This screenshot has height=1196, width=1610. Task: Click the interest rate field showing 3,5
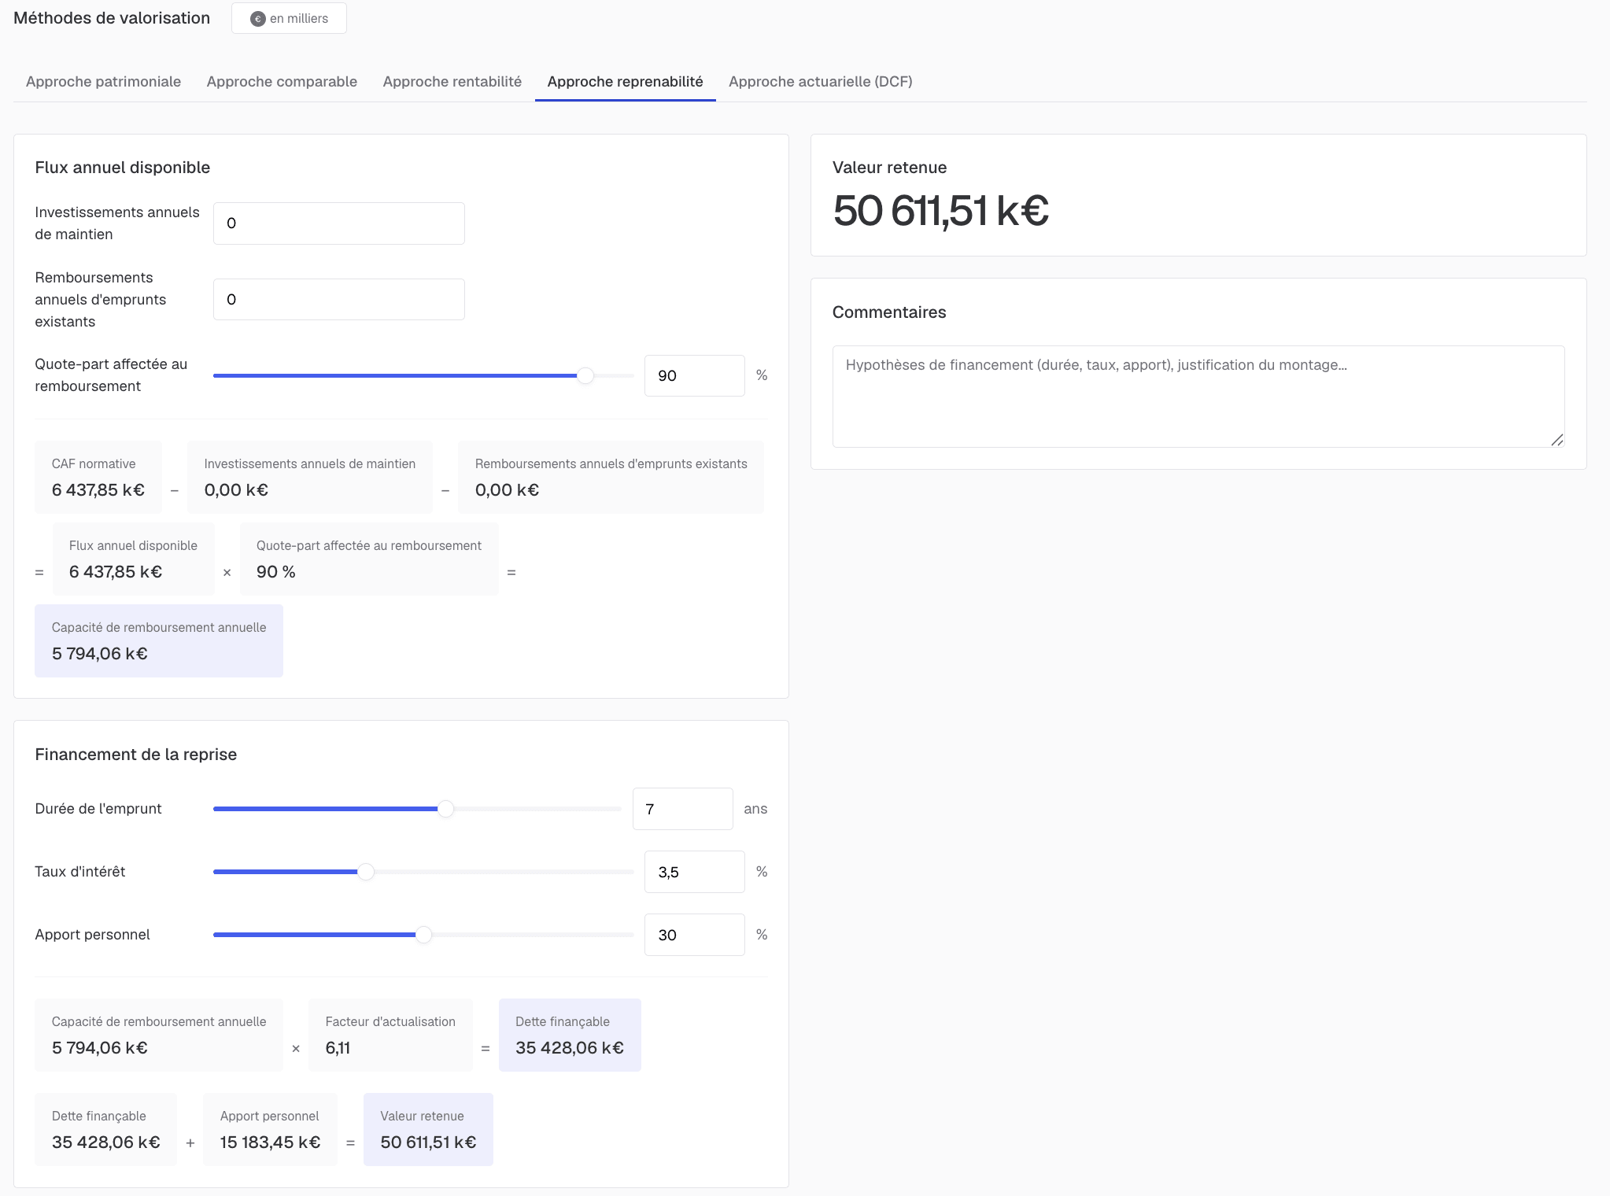[694, 872]
